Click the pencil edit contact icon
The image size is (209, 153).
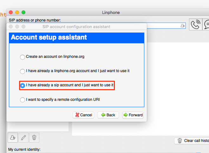coord(23,138)
